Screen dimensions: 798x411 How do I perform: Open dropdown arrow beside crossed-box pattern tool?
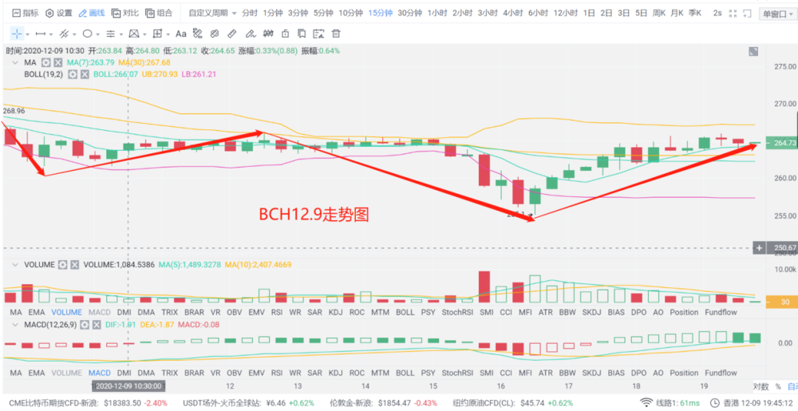[144, 34]
